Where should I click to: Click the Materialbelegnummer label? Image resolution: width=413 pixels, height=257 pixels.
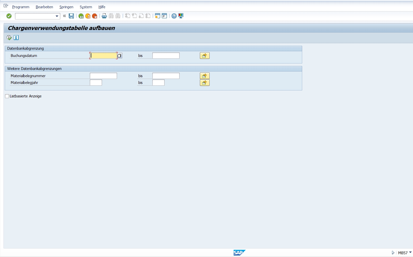pos(28,76)
